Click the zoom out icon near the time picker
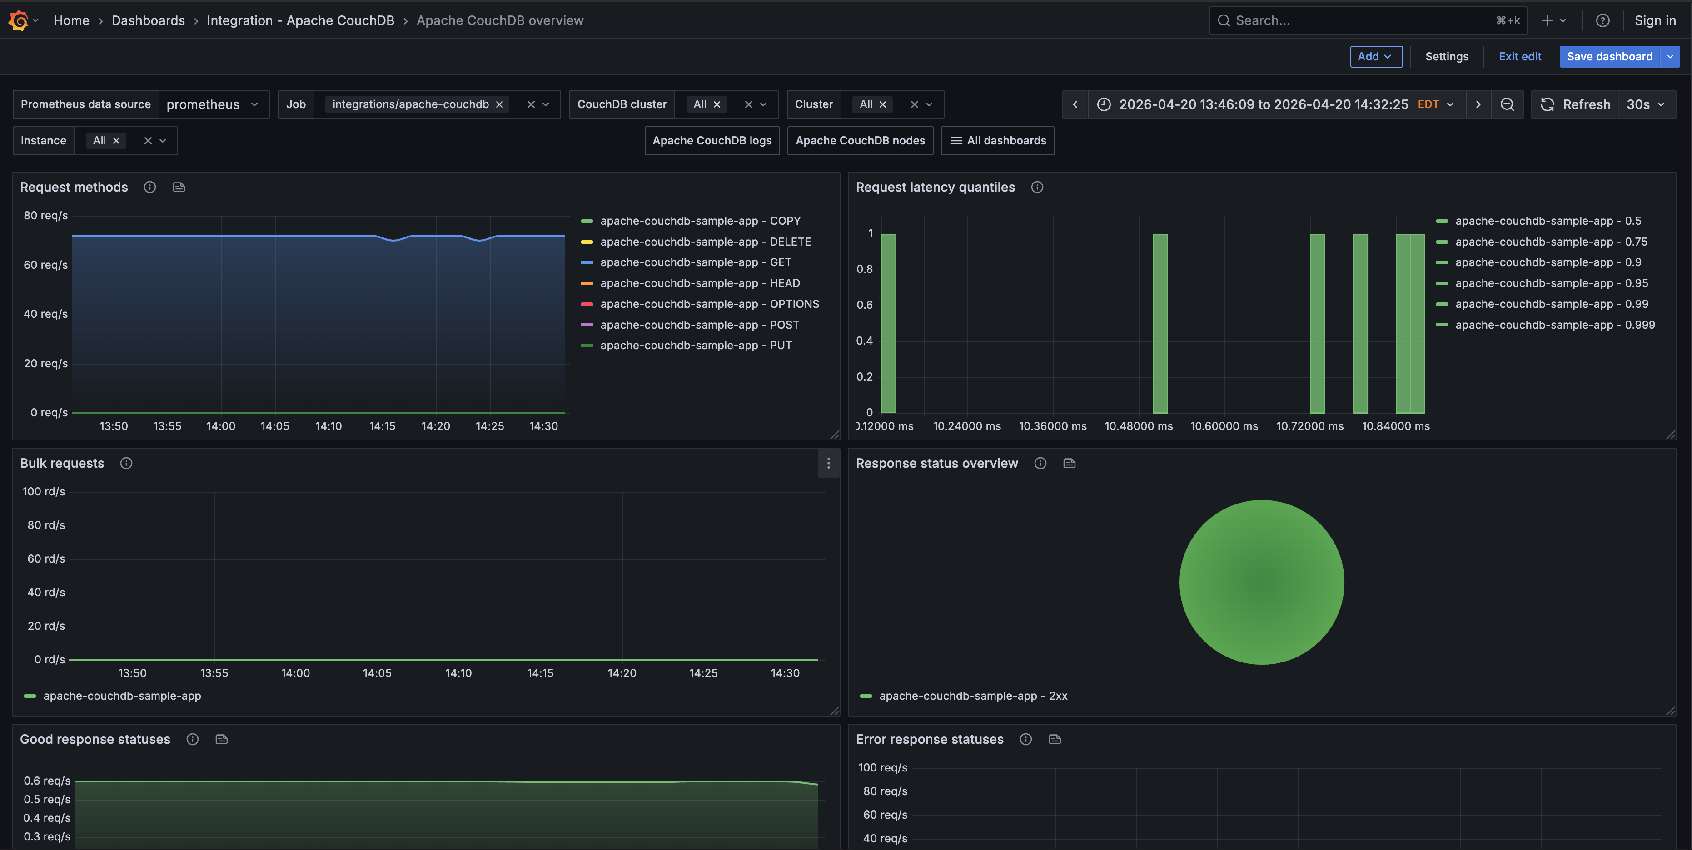 pos(1508,104)
